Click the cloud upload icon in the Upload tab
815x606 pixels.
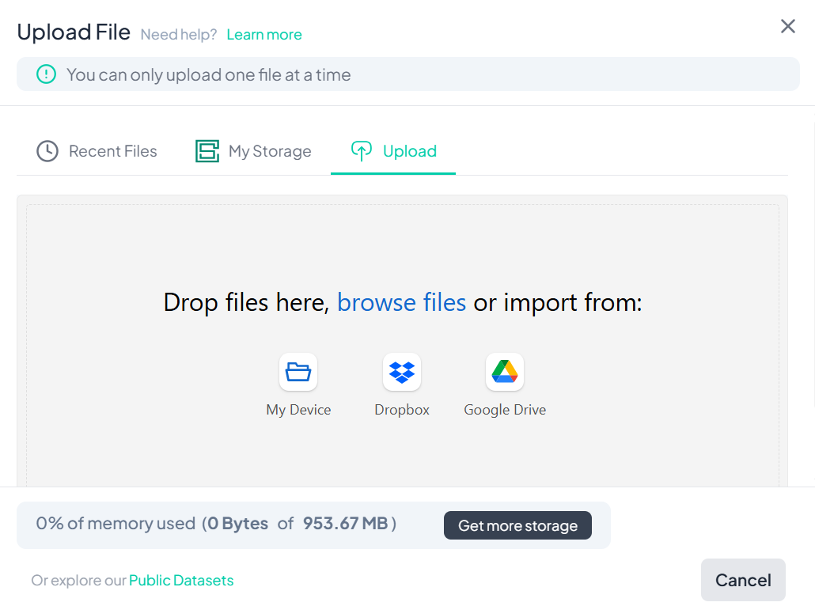point(362,151)
